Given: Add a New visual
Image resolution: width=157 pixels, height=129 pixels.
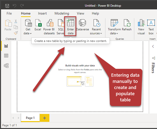Looking at the screenshot, I should [x=141, y=27].
